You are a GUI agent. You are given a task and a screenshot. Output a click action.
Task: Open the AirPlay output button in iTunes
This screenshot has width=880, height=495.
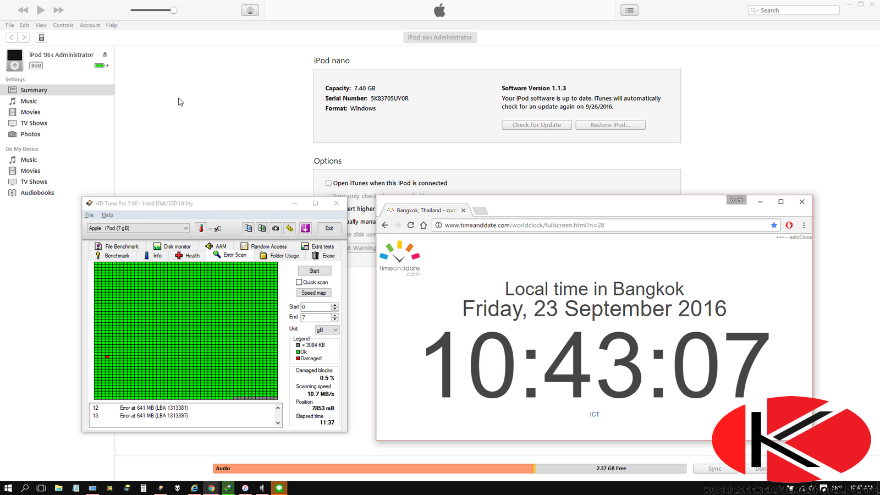[250, 10]
